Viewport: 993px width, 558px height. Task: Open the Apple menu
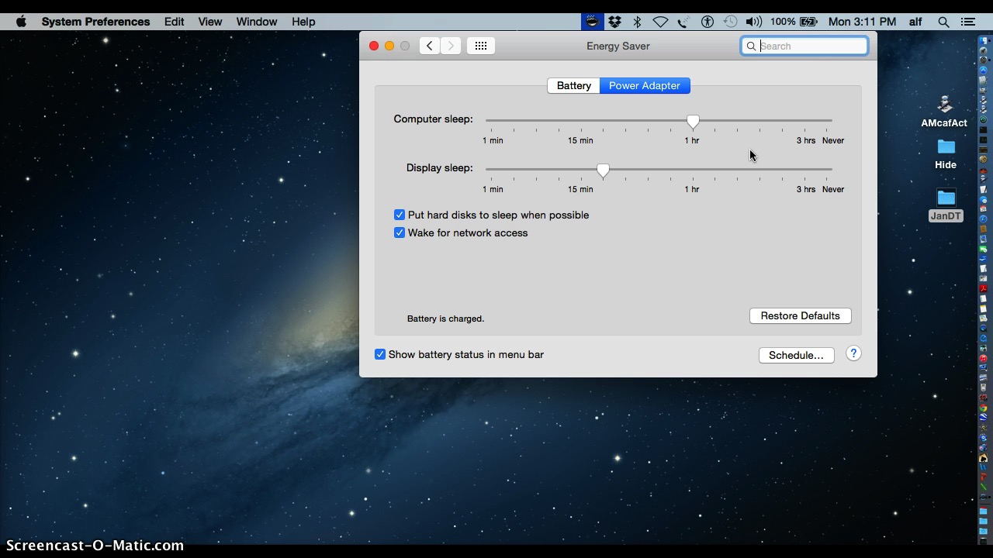(21, 22)
